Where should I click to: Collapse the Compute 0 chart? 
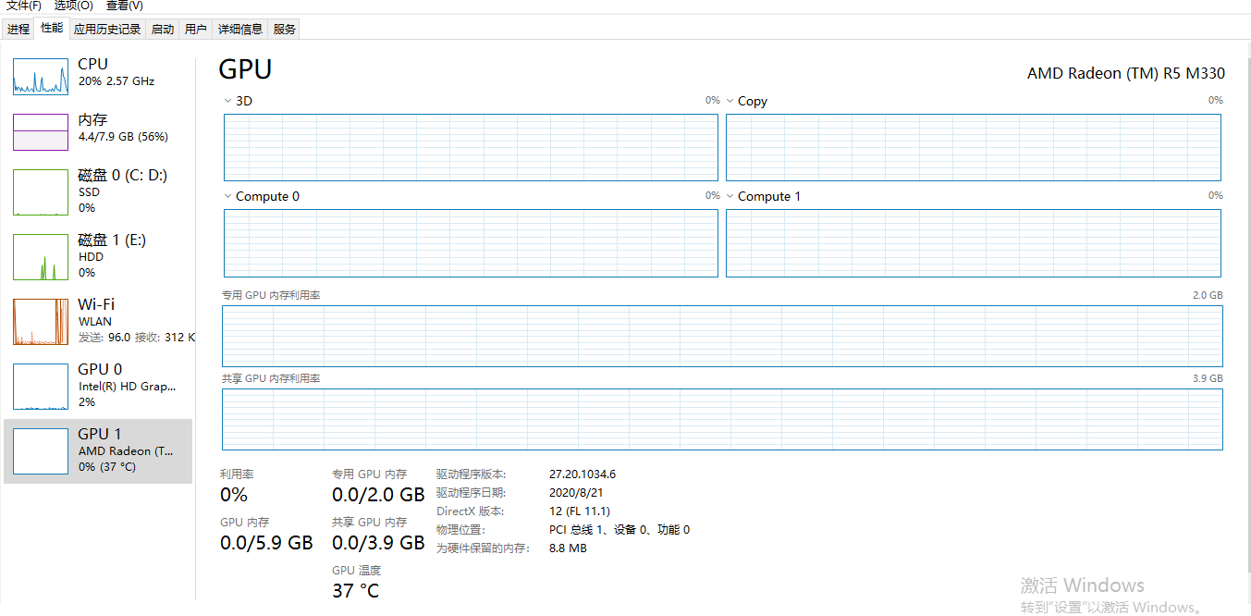click(225, 195)
